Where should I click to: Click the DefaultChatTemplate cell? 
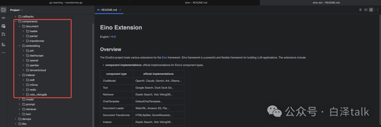(x=158, y=101)
